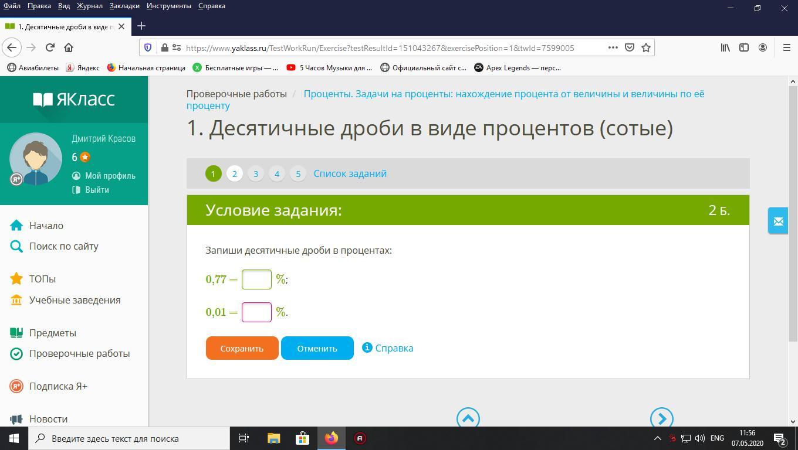Open the Firefox hamburger menu
The width and height of the screenshot is (798, 450).
pyautogui.click(x=787, y=47)
